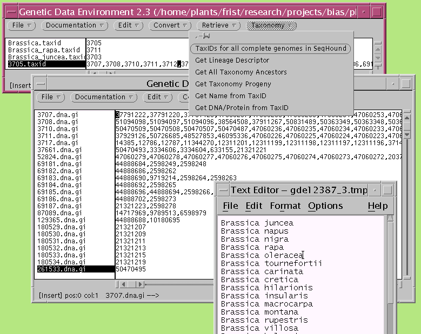
Task: Open Documentation dropdown in back GDE window
Action: (75, 25)
